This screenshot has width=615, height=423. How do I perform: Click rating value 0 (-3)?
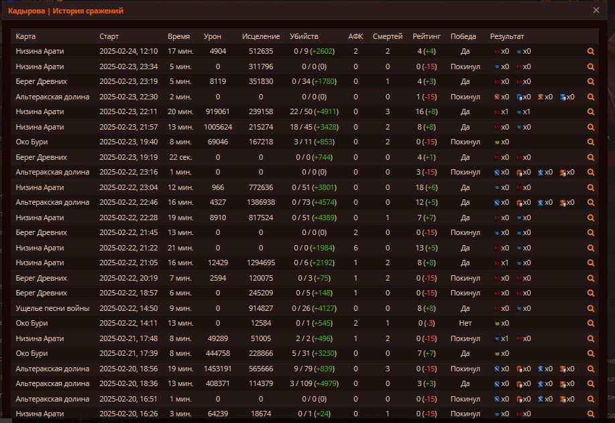tap(427, 323)
